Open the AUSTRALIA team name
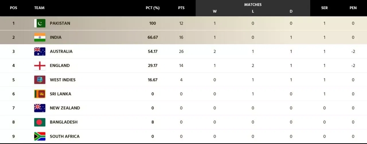Viewport: 367px width, 144px height. 61,51
